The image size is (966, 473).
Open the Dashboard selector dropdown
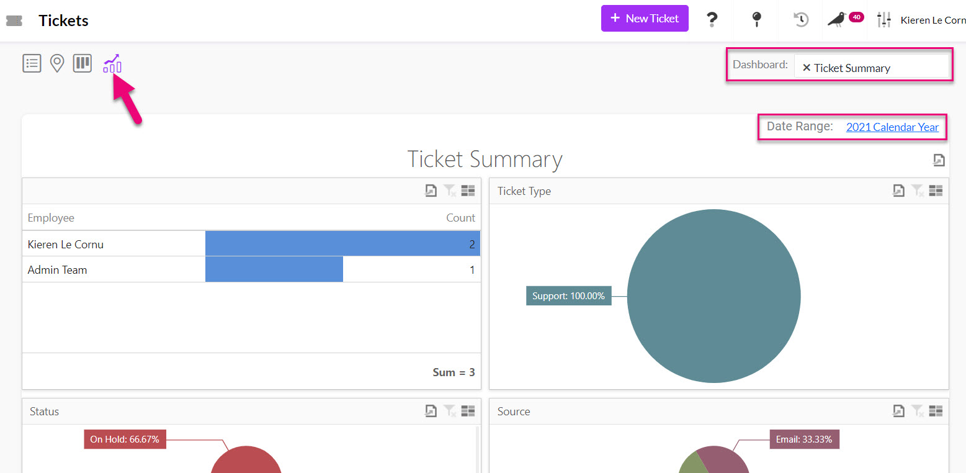[871, 66]
